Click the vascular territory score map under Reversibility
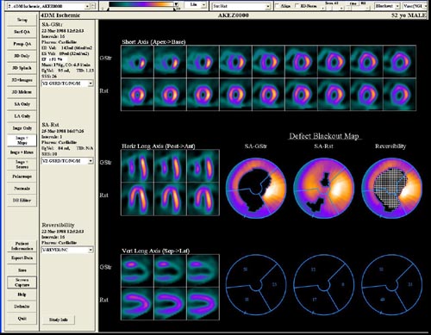431x335 pixels. click(391, 285)
